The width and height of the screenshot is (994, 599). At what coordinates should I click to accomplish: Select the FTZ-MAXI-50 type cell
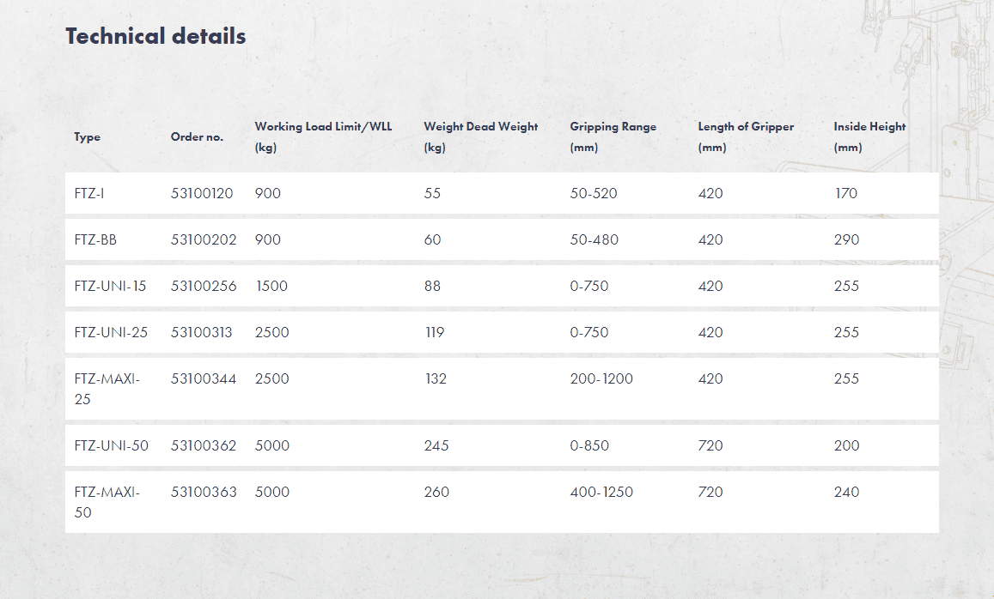pyautogui.click(x=107, y=502)
